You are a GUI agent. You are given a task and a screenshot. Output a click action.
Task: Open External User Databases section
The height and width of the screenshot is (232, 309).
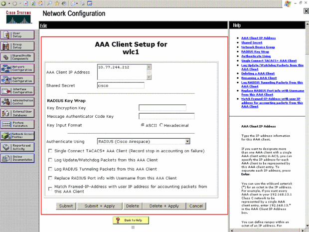pyautogui.click(x=17, y=113)
